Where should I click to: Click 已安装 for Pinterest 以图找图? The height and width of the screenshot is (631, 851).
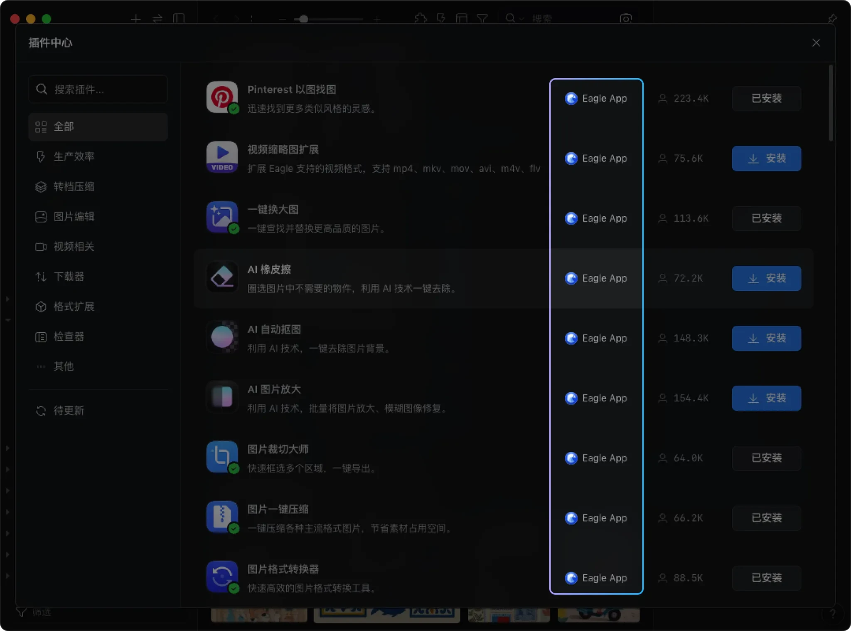tap(767, 99)
